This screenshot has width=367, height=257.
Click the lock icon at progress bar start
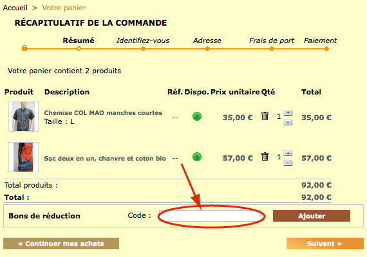click(x=24, y=48)
